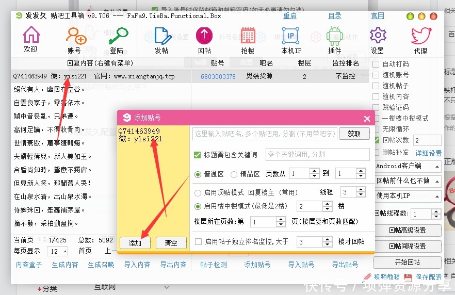
Task: Open 回帖高级设置 button
Action: click(x=408, y=231)
